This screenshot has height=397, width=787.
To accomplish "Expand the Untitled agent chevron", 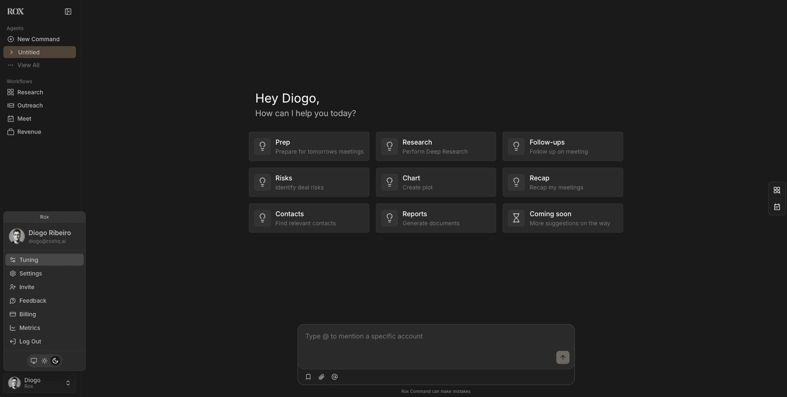I will (x=12, y=52).
